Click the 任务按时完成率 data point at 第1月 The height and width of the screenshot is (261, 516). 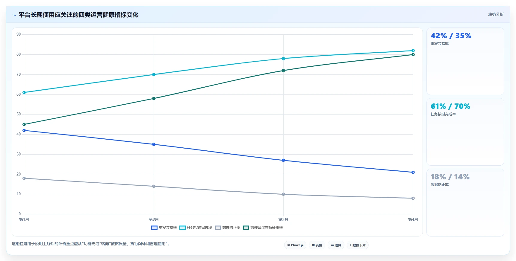[x=24, y=92]
